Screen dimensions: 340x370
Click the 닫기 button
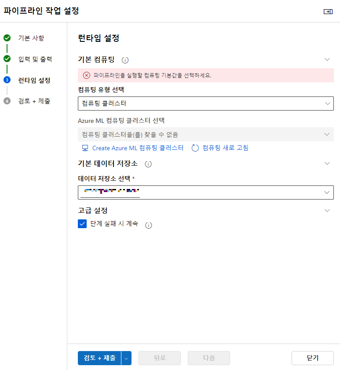(313, 358)
